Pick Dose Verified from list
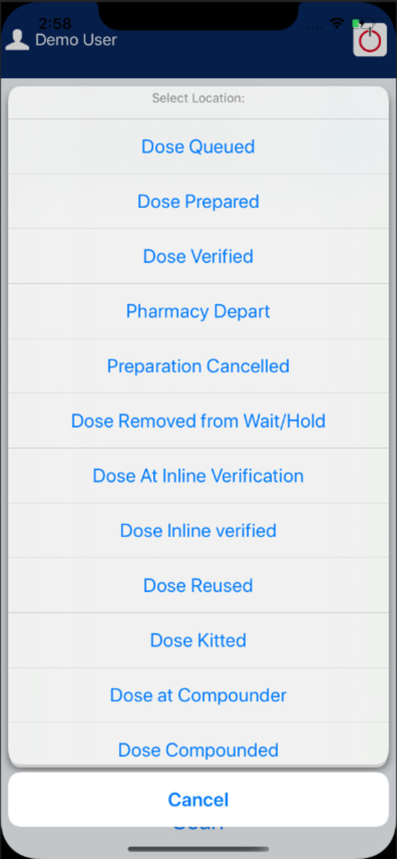 pyautogui.click(x=198, y=256)
